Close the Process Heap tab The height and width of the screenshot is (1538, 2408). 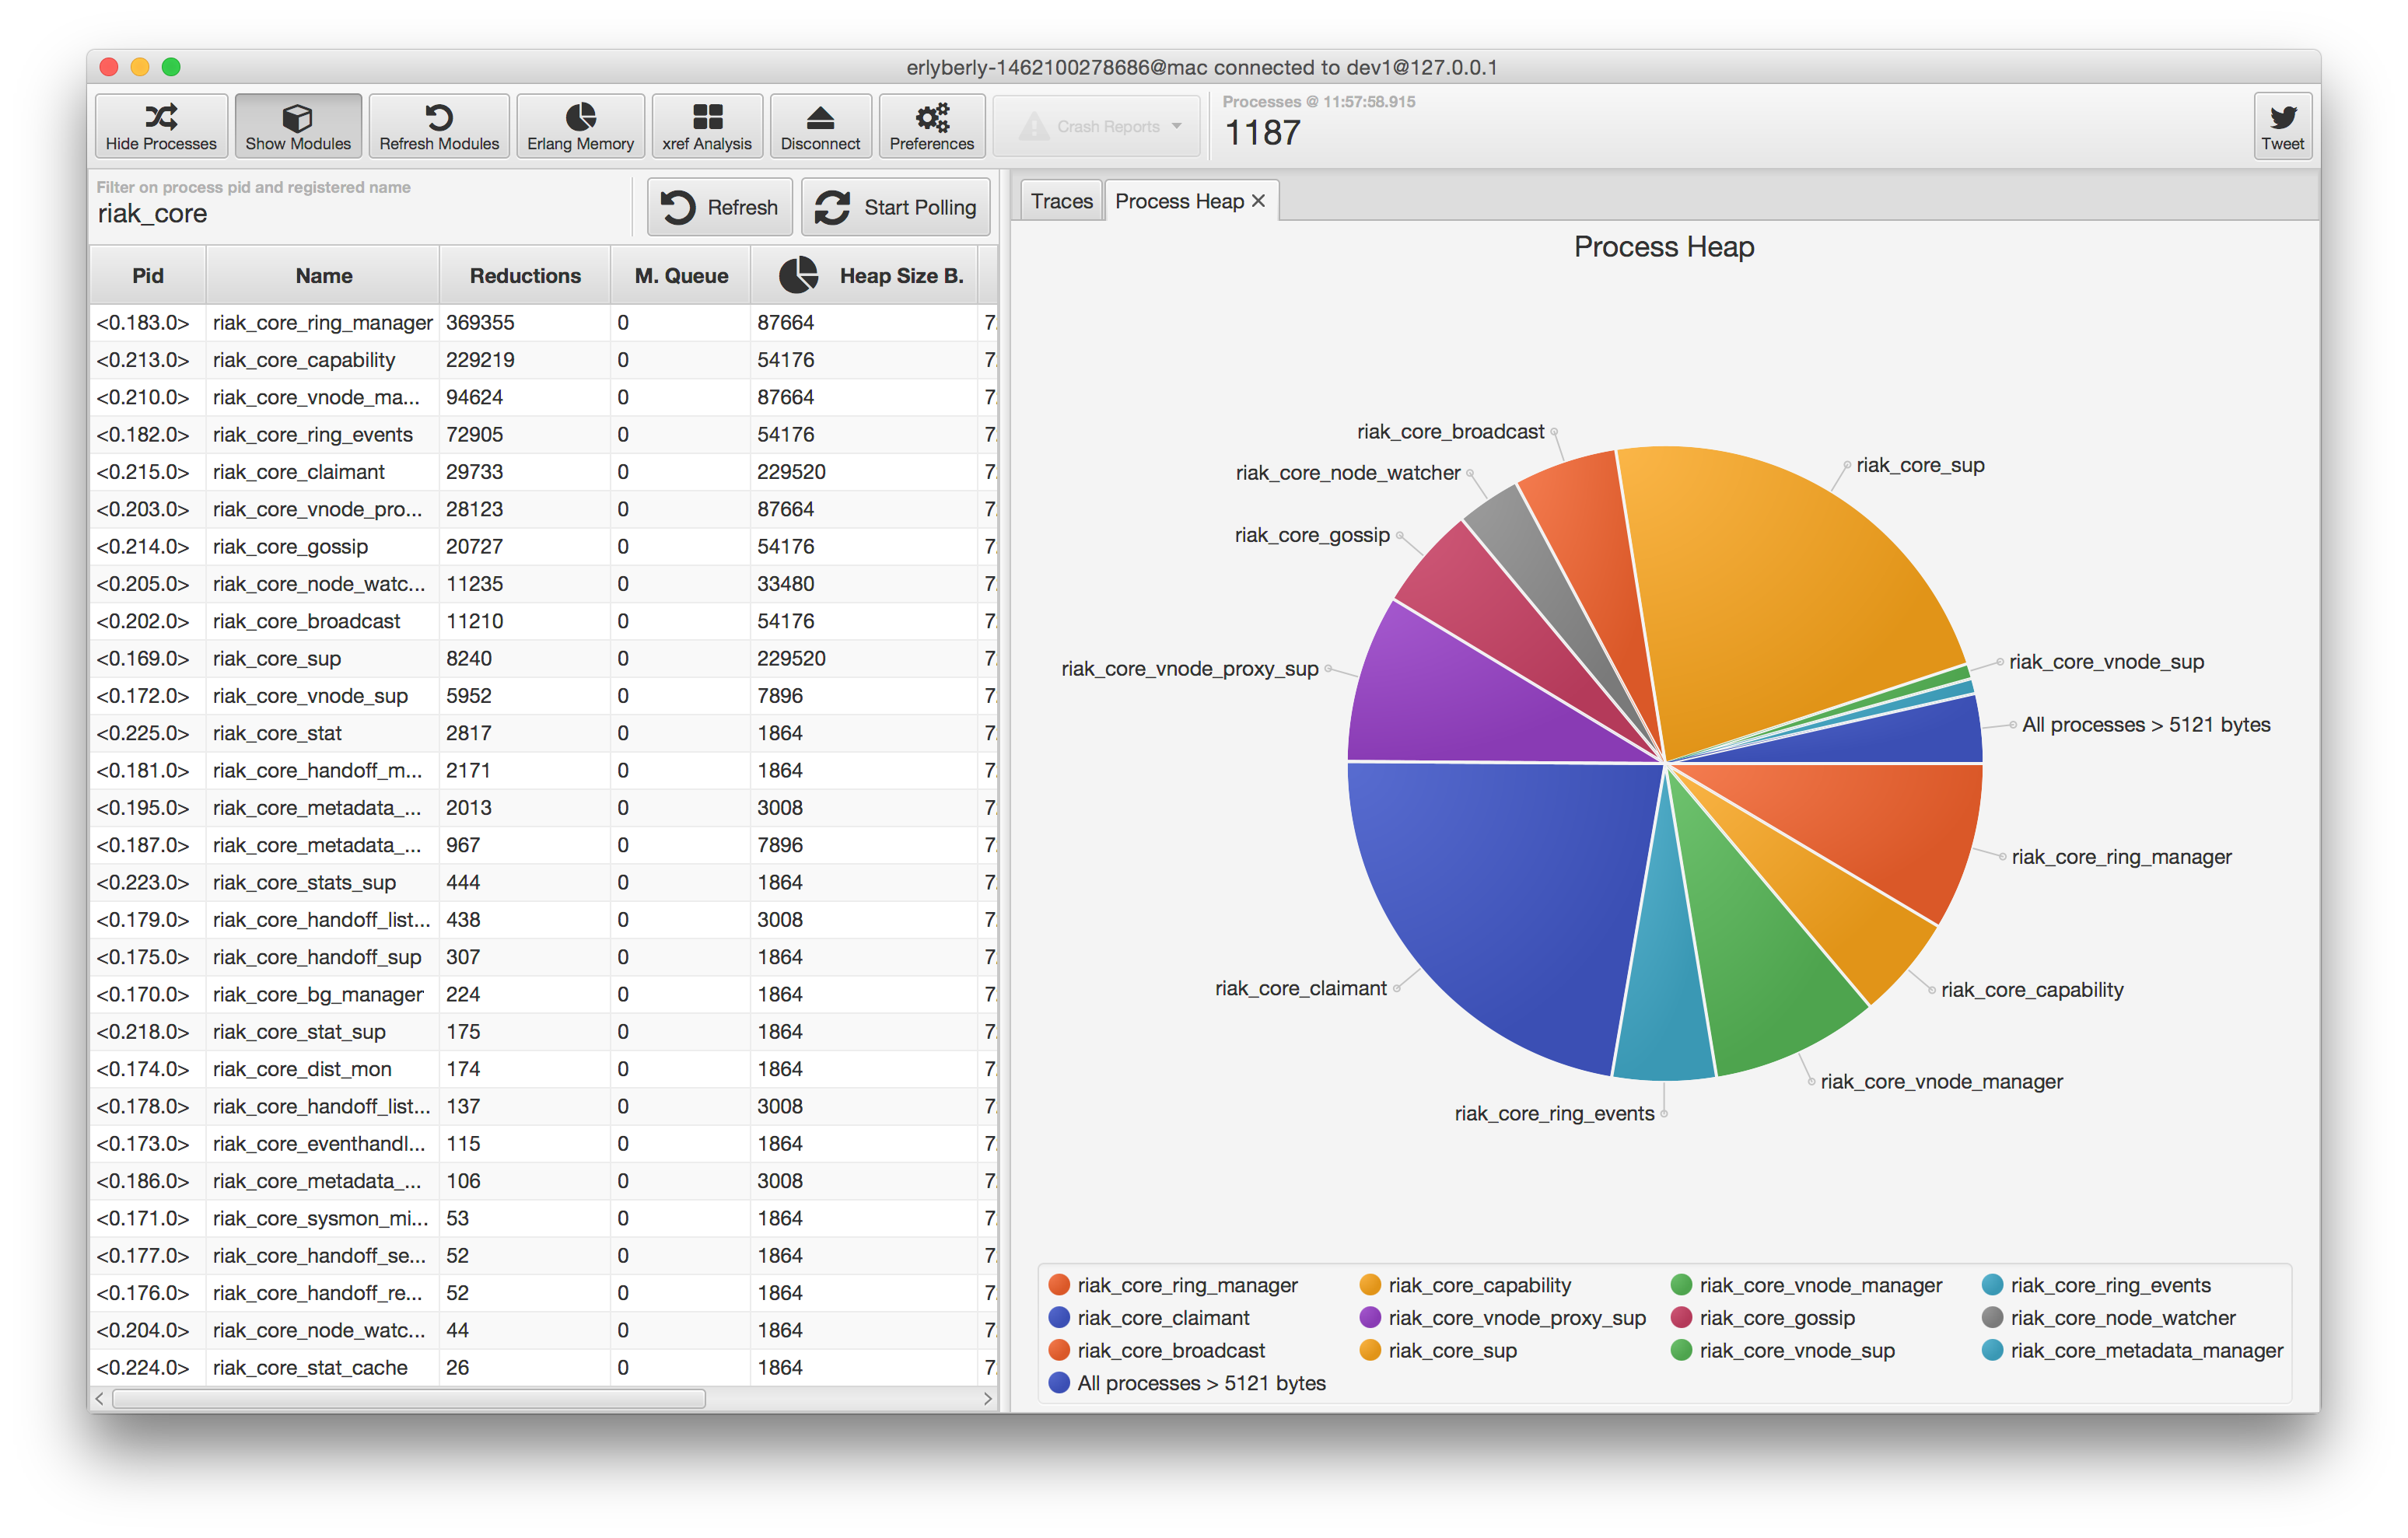coord(1259,201)
